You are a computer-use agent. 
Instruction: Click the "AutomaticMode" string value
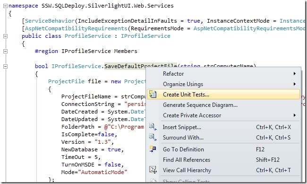coord(102,172)
